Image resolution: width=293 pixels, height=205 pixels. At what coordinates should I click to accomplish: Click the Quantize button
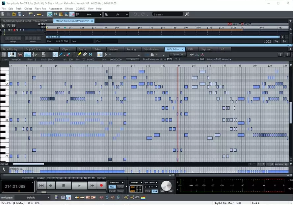pos(178,54)
